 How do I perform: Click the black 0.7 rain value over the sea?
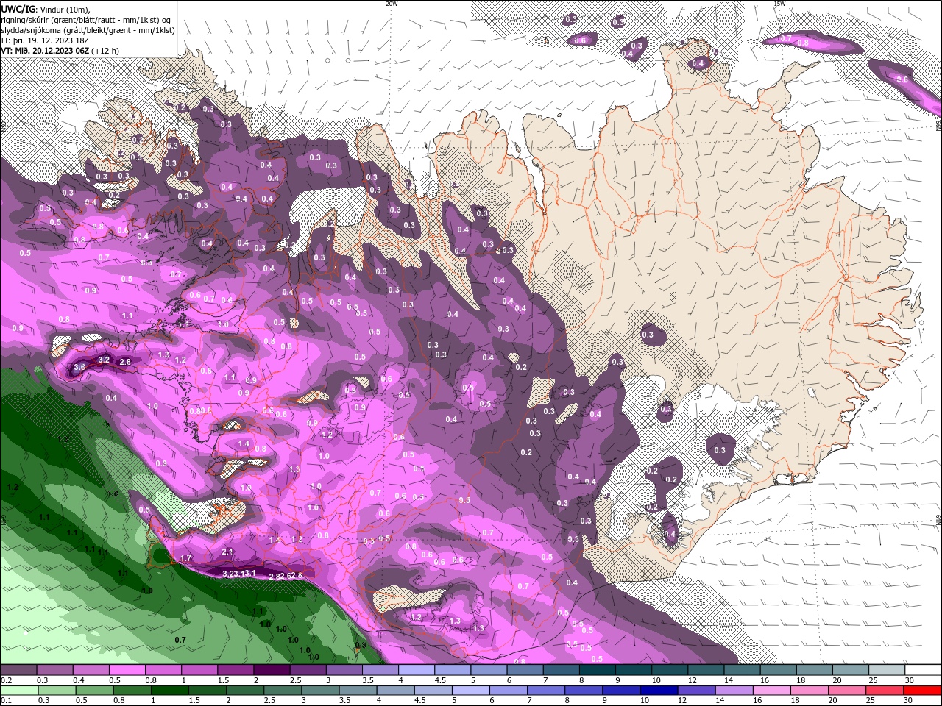(x=180, y=640)
